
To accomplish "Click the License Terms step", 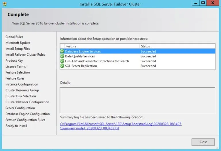I will (x=16, y=66).
